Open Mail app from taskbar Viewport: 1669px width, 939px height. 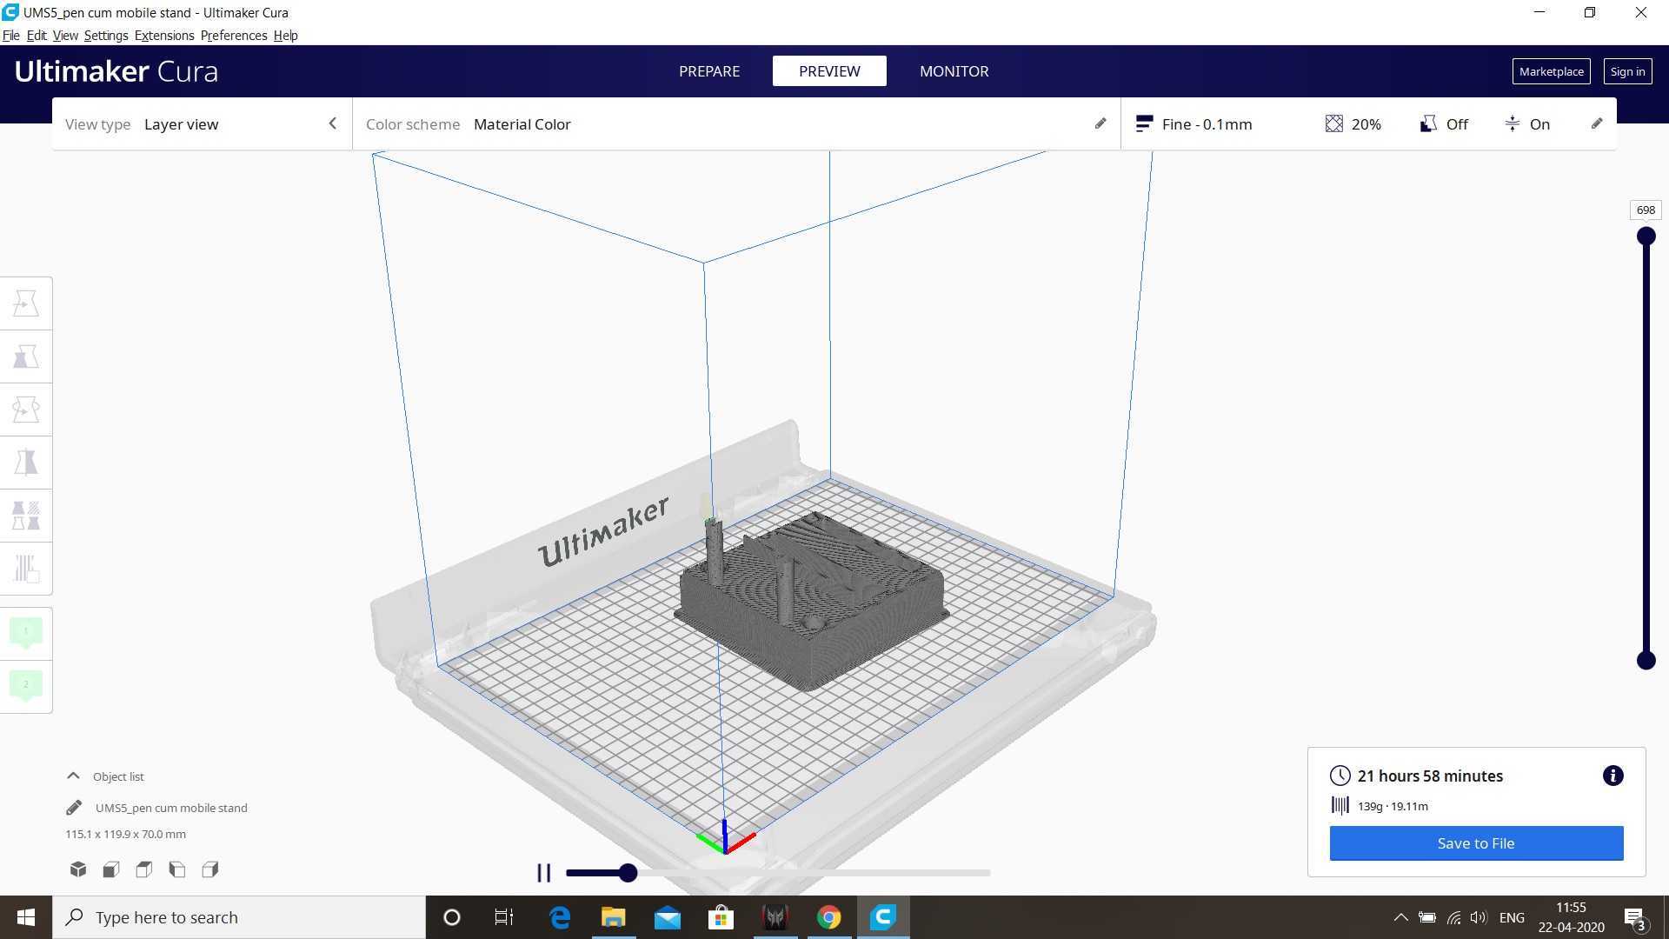pyautogui.click(x=668, y=917)
